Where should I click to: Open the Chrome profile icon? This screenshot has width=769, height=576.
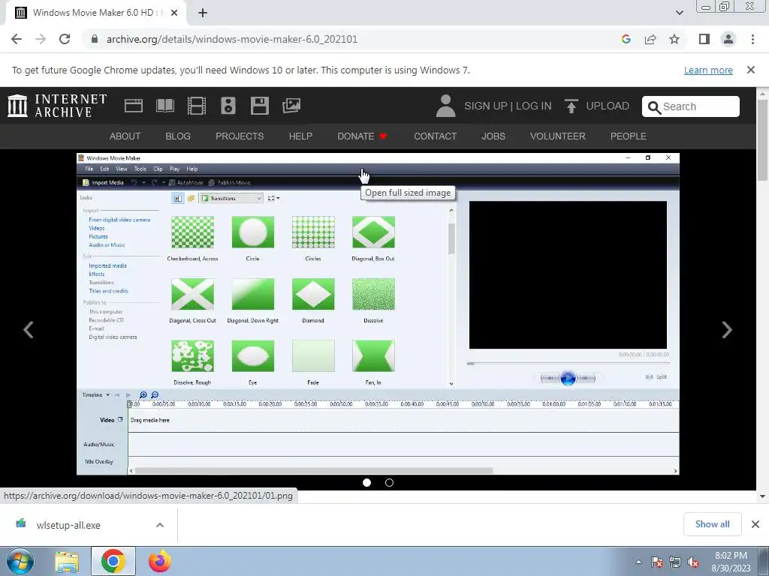[728, 39]
